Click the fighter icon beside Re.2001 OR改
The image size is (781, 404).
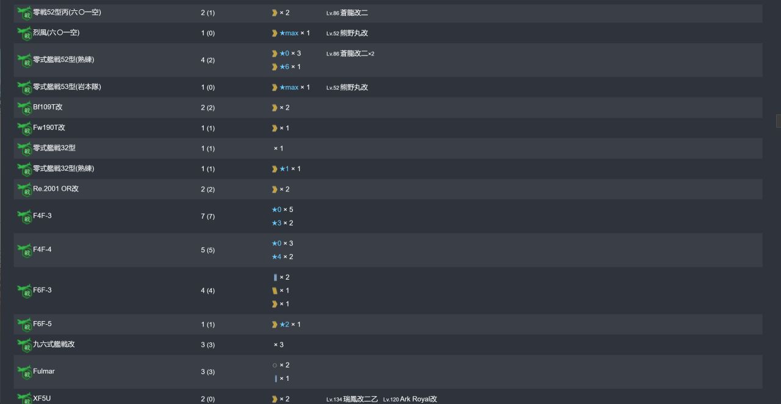[x=24, y=190]
